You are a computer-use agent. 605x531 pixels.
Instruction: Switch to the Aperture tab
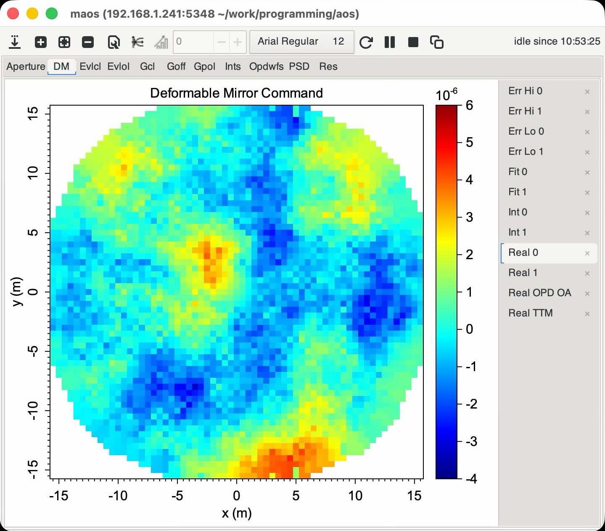(26, 66)
